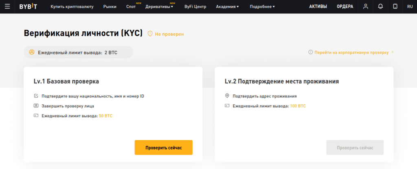Follow Перейти на корпоративную проверку link
Screen dimensions: 417x169
pos(352,52)
